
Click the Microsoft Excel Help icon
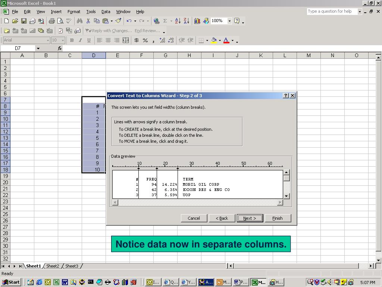click(237, 21)
